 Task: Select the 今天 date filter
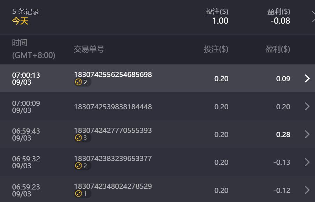[20, 21]
